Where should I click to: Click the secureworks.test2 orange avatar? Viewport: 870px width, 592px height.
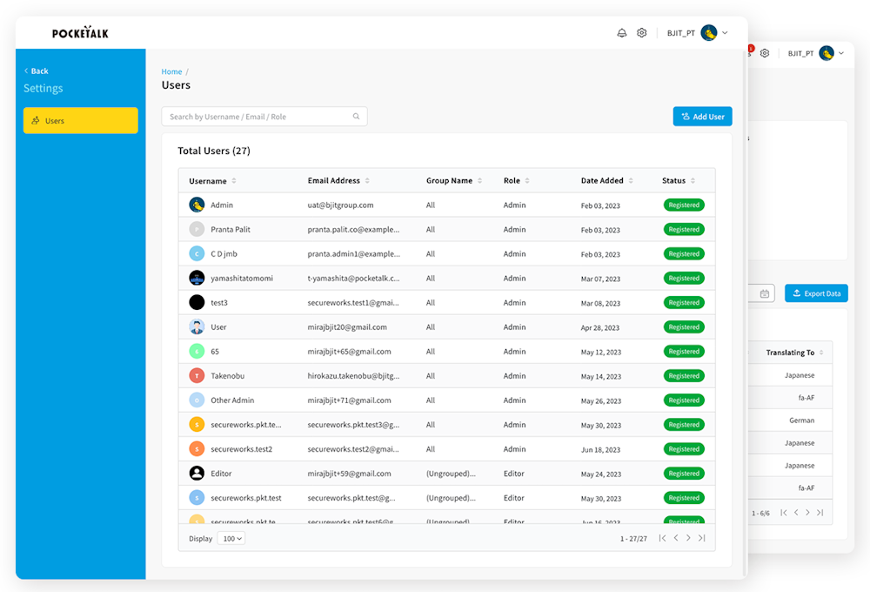(197, 449)
